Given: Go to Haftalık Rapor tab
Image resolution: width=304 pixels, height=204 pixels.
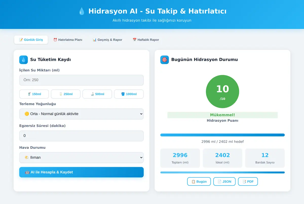Looking at the screenshot, I should pyautogui.click(x=146, y=40).
